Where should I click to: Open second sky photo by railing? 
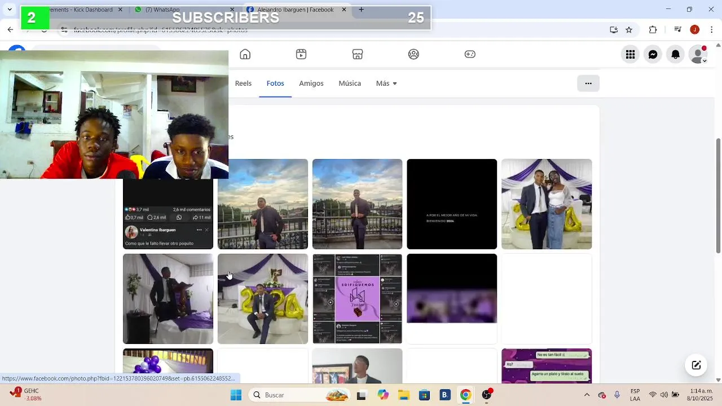tap(358, 204)
